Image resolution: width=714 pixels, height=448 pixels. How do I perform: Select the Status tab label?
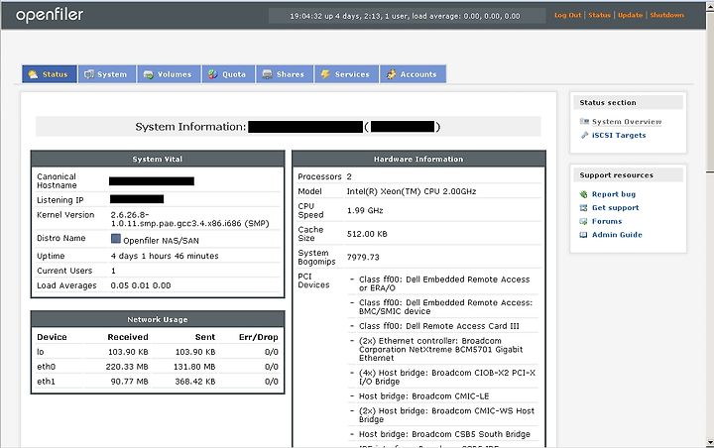(56, 74)
